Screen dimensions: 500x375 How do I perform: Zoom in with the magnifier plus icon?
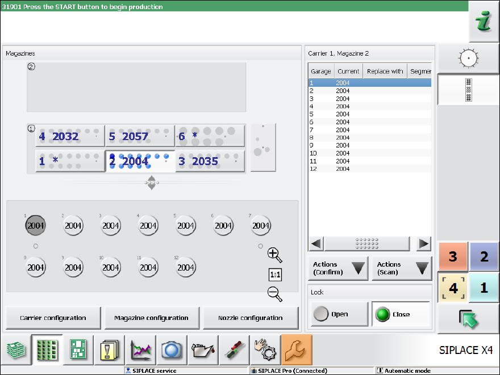[x=275, y=255]
